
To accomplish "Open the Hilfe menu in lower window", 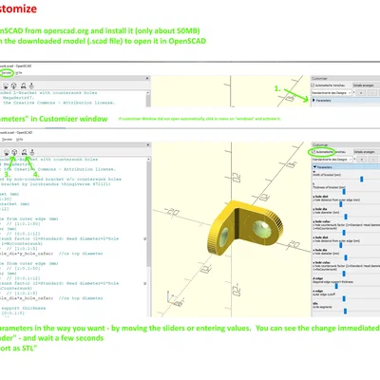I will [19, 140].
